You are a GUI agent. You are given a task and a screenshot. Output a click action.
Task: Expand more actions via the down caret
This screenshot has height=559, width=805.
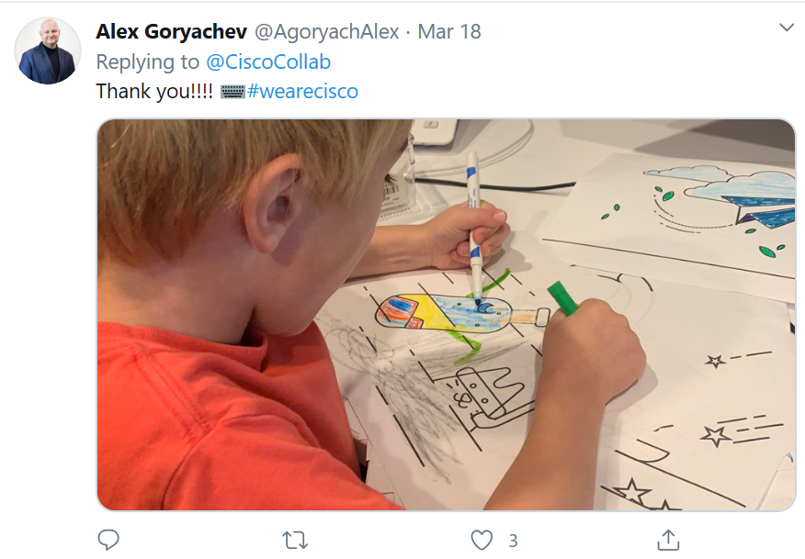pyautogui.click(x=786, y=28)
